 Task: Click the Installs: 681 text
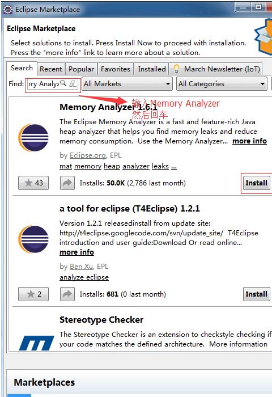[99, 294]
